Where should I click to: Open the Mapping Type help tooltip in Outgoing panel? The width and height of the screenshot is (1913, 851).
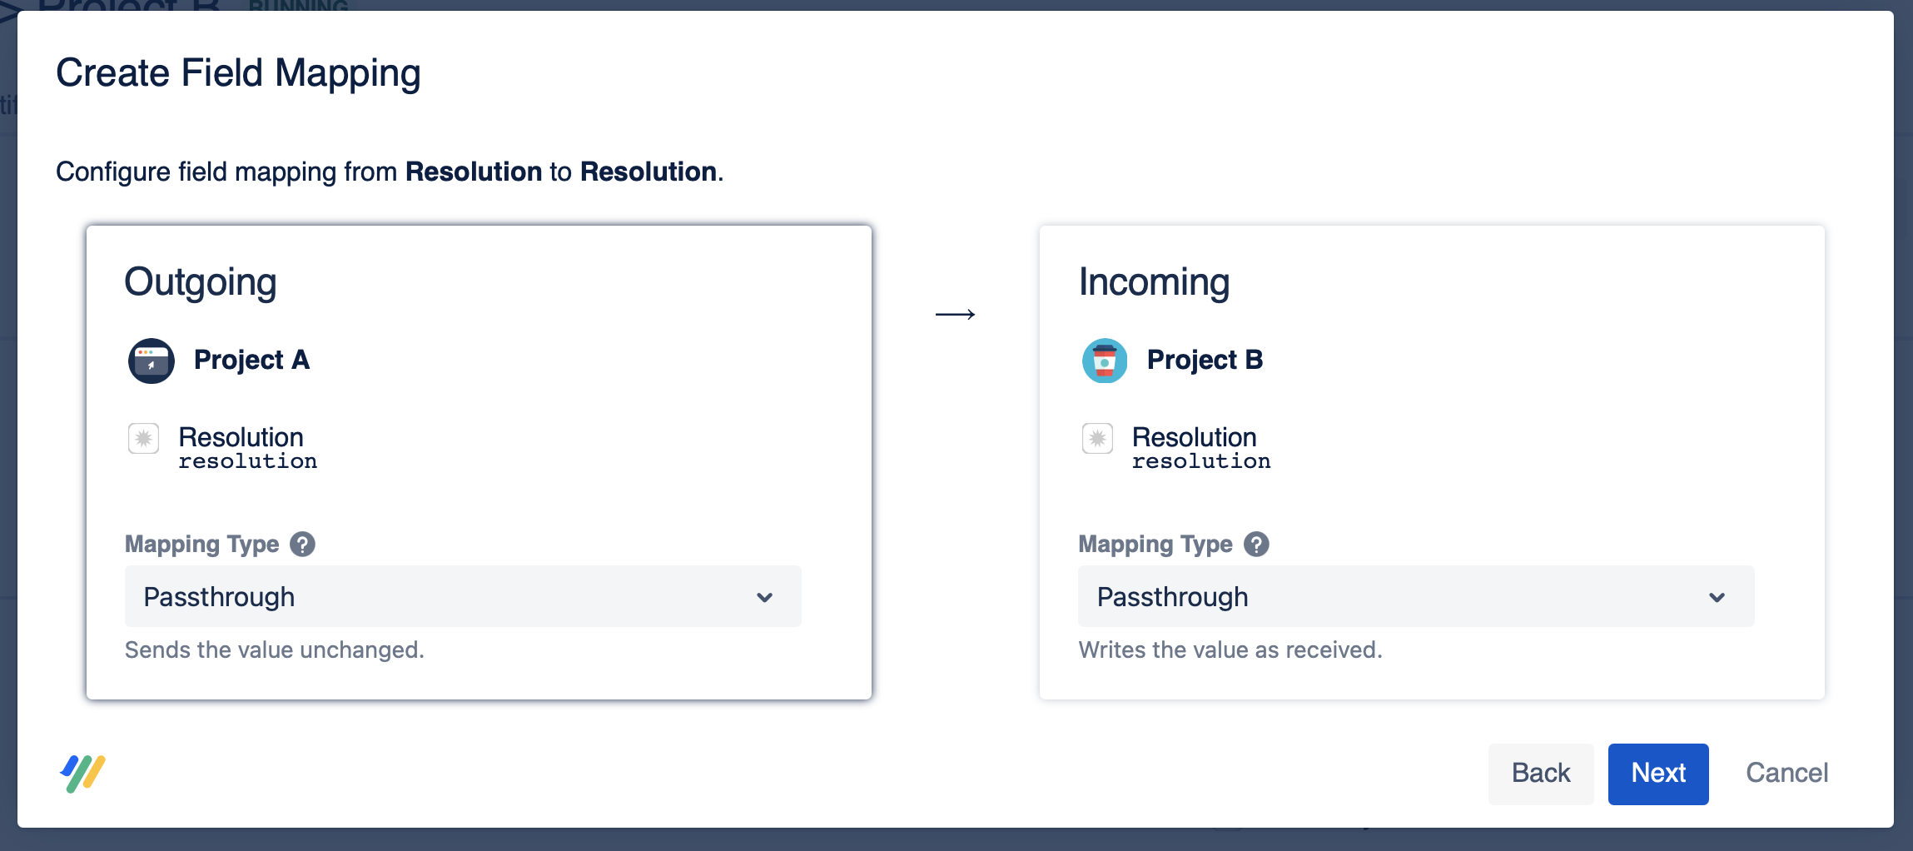305,544
